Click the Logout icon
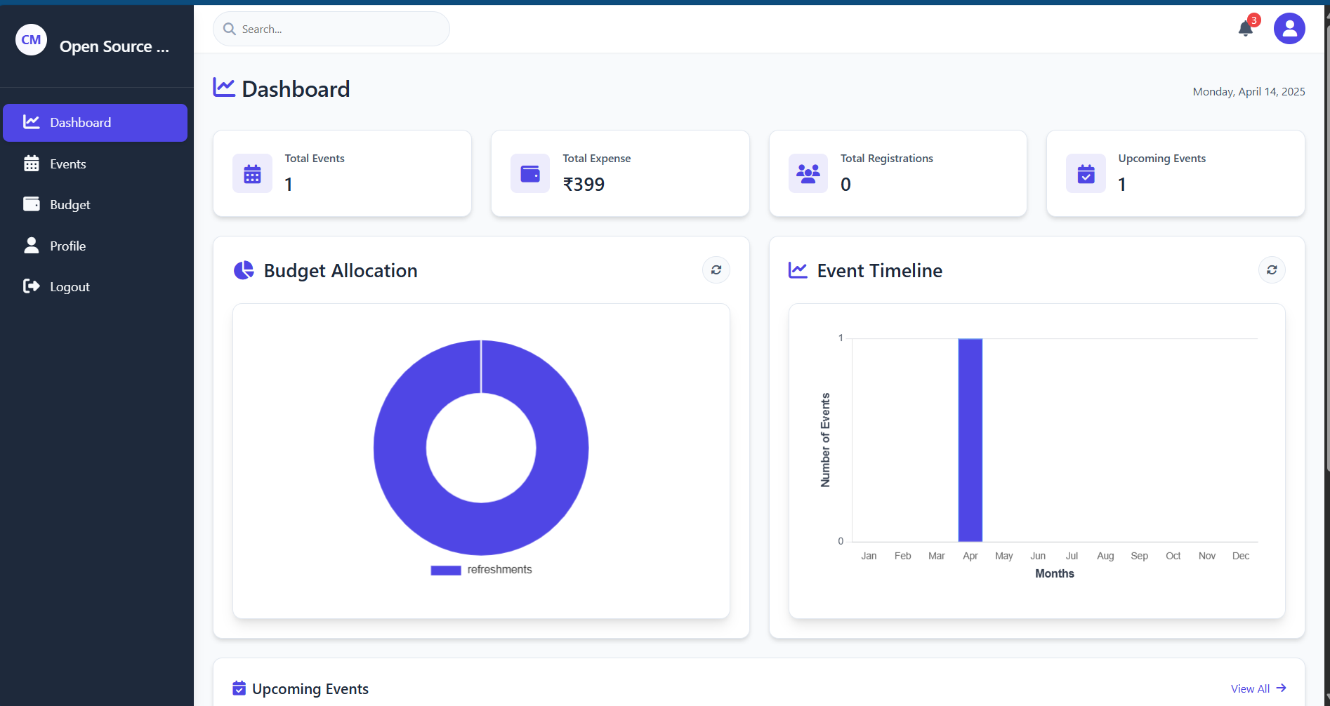This screenshot has width=1330, height=706. tap(32, 286)
